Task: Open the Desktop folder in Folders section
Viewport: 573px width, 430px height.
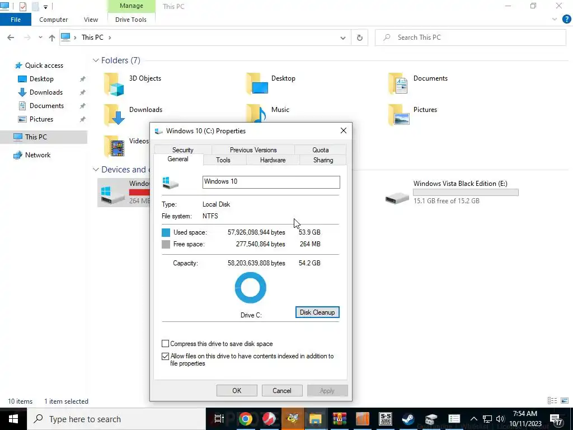Action: coord(257,83)
